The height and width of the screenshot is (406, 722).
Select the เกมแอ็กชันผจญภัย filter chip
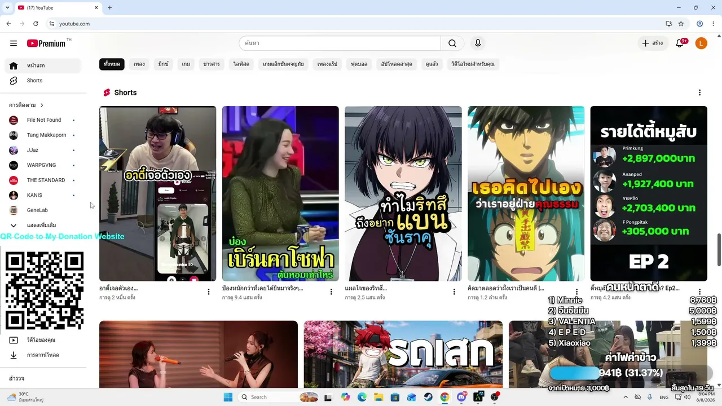(283, 64)
